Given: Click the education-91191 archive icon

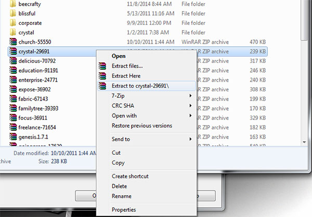Looking at the screenshot, I should (x=13, y=71).
